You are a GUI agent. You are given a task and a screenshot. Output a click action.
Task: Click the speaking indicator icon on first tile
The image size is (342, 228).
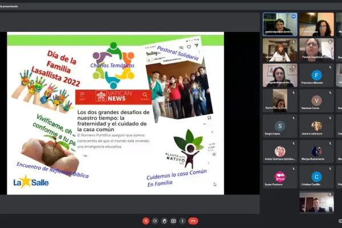(x=294, y=16)
